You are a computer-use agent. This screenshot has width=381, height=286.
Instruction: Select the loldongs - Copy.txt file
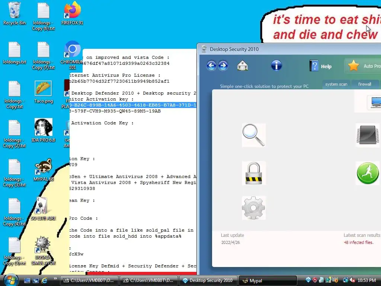(15, 95)
